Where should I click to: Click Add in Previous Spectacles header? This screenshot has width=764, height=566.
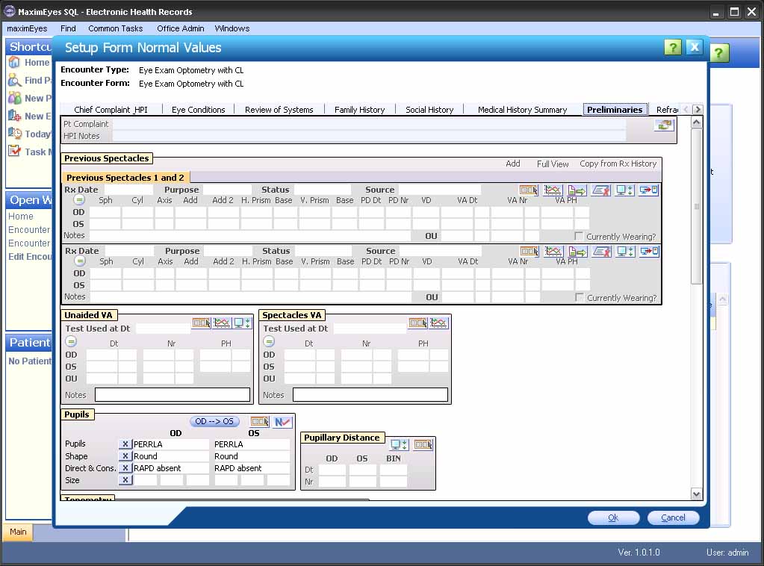point(512,164)
